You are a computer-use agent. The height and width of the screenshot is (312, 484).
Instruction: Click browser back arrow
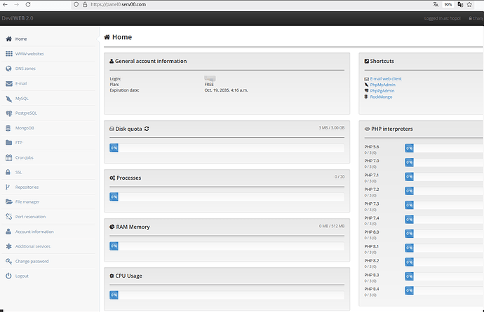5,5
